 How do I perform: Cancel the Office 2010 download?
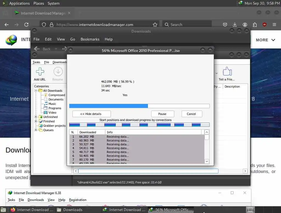click(192, 114)
